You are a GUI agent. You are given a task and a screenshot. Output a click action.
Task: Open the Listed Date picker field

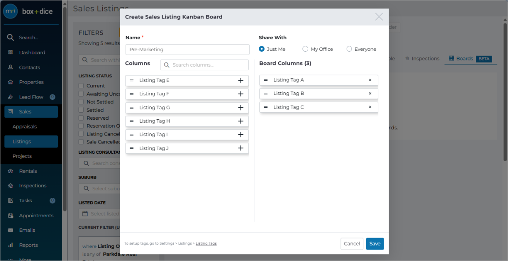point(99,214)
